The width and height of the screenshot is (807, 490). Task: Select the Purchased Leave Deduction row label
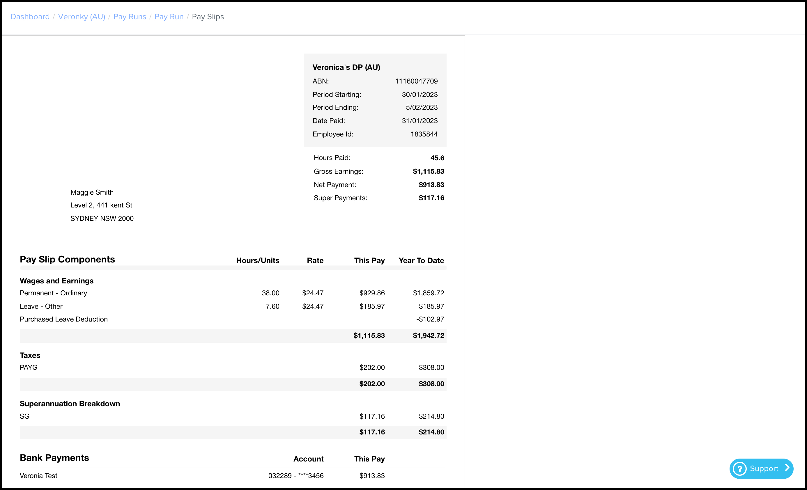[x=63, y=319]
